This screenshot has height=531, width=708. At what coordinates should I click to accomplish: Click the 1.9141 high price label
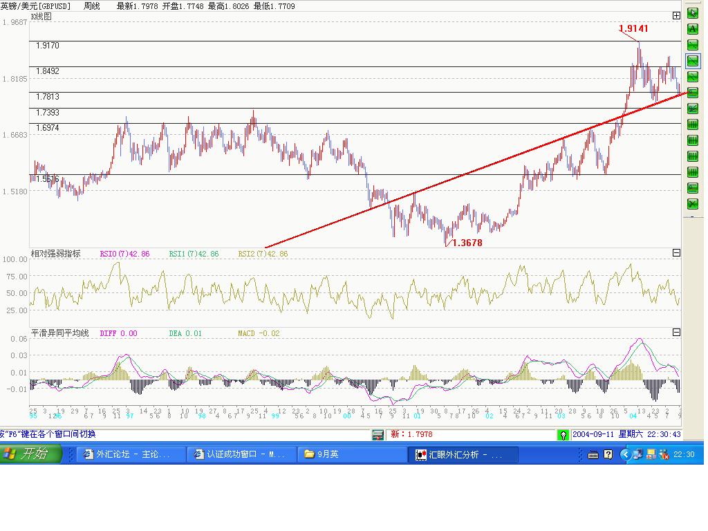click(x=633, y=28)
